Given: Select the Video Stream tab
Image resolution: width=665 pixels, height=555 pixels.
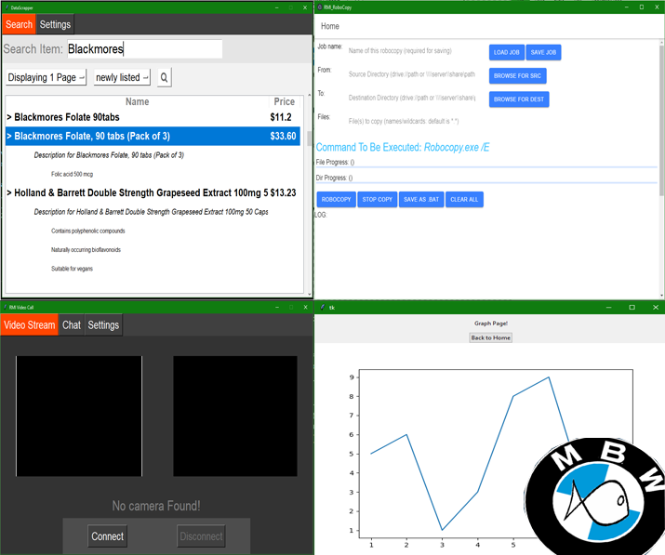Looking at the screenshot, I should coord(29,325).
